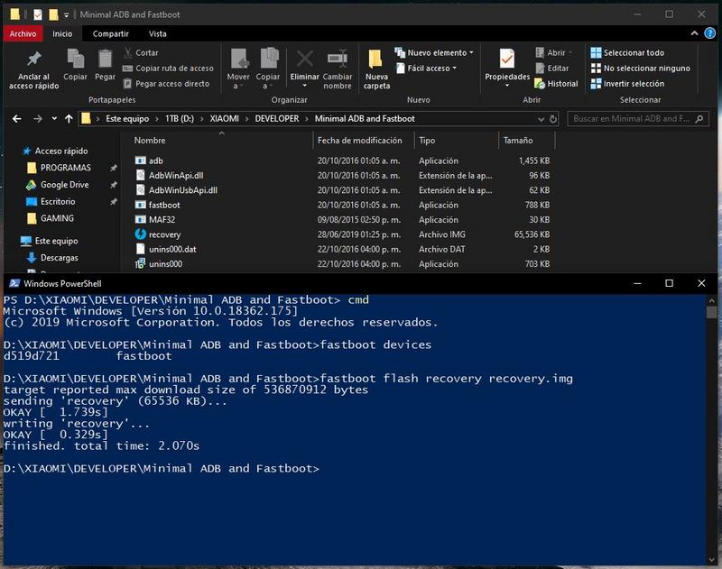Click Copiar ruta de acceso
This screenshot has width=722, height=569.
click(x=168, y=68)
